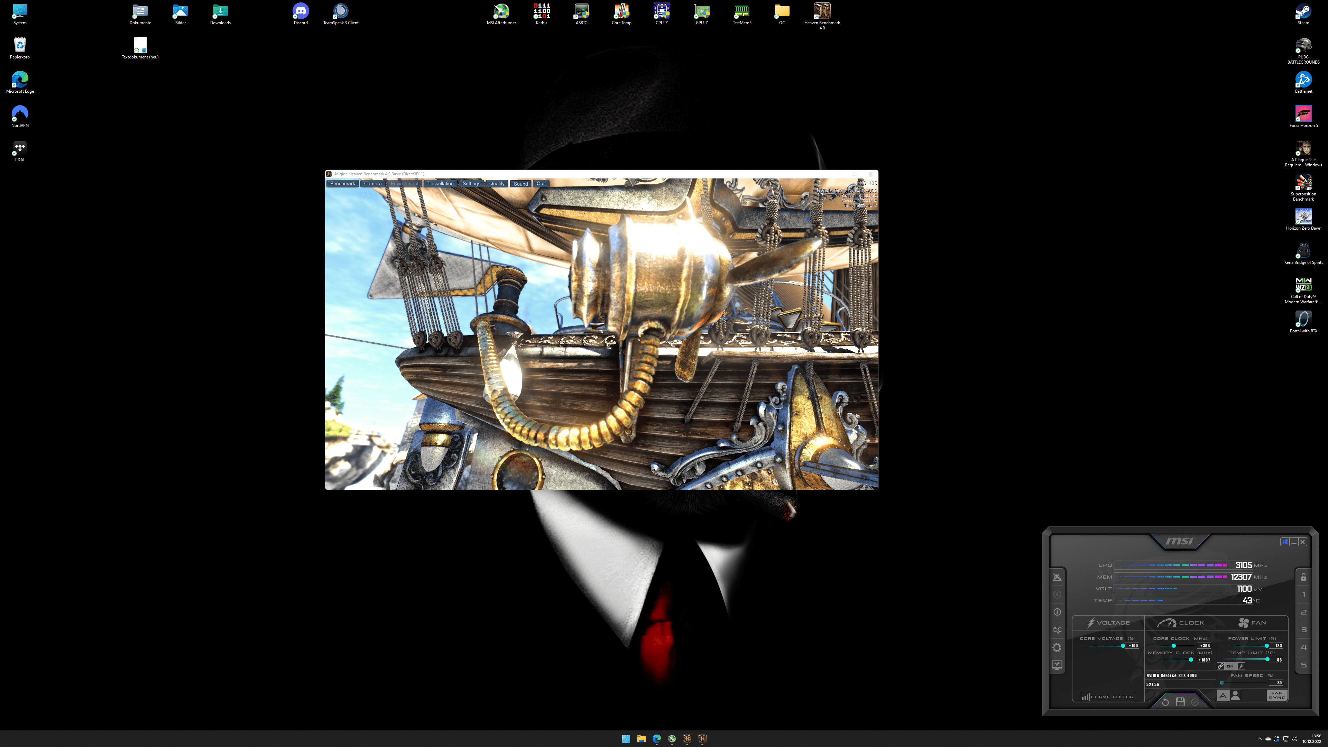
Task: Open Discord desktop shortcut
Action: [301, 14]
